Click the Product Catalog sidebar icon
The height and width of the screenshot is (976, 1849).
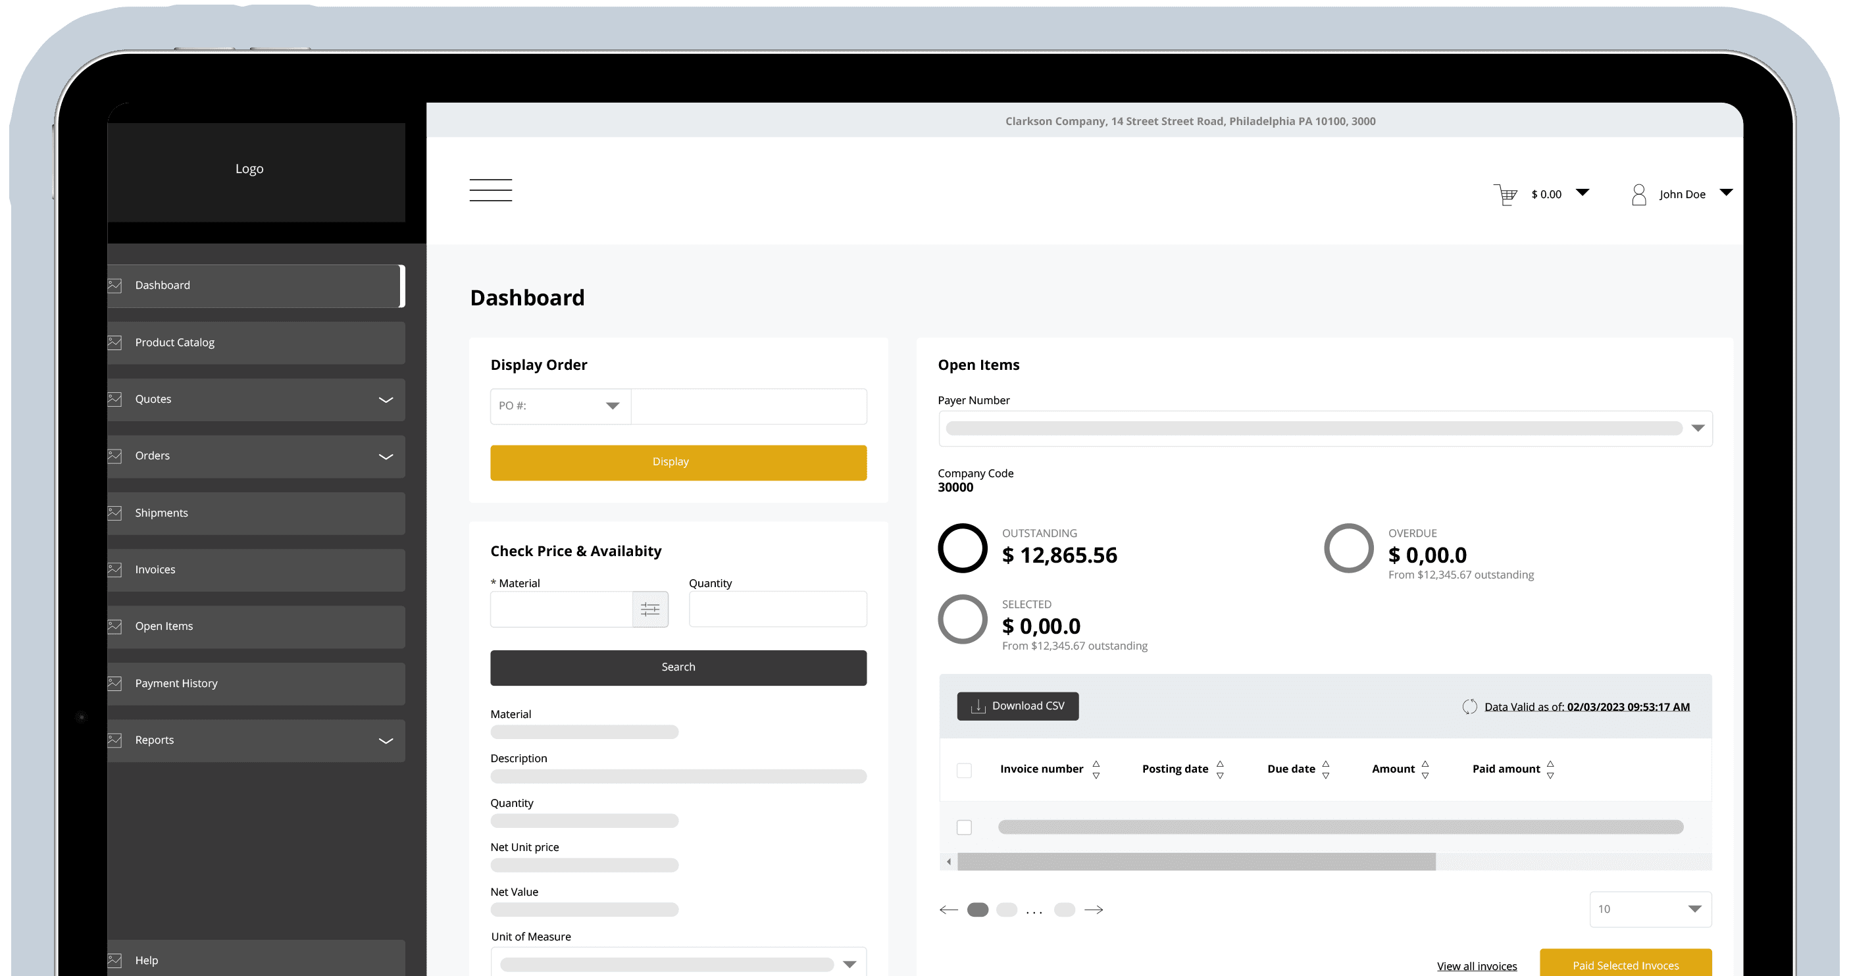point(115,343)
